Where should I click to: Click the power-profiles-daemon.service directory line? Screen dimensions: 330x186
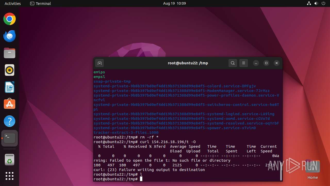click(x=186, y=98)
